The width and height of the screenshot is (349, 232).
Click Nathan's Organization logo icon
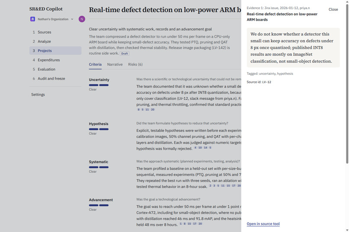[x=32, y=19]
